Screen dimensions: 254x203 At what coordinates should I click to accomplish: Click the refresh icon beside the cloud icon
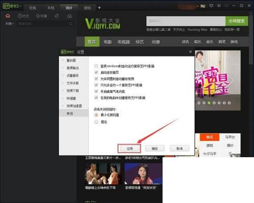click(x=56, y=16)
